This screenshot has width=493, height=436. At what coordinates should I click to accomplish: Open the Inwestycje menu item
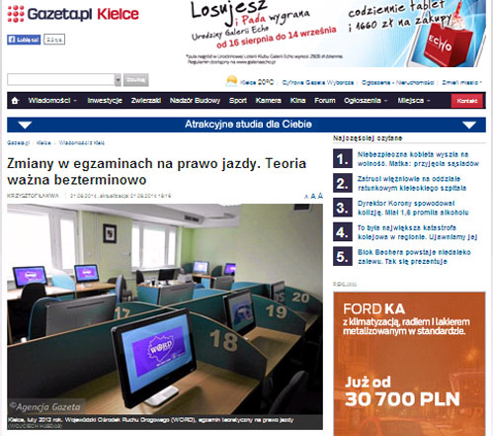tap(105, 101)
